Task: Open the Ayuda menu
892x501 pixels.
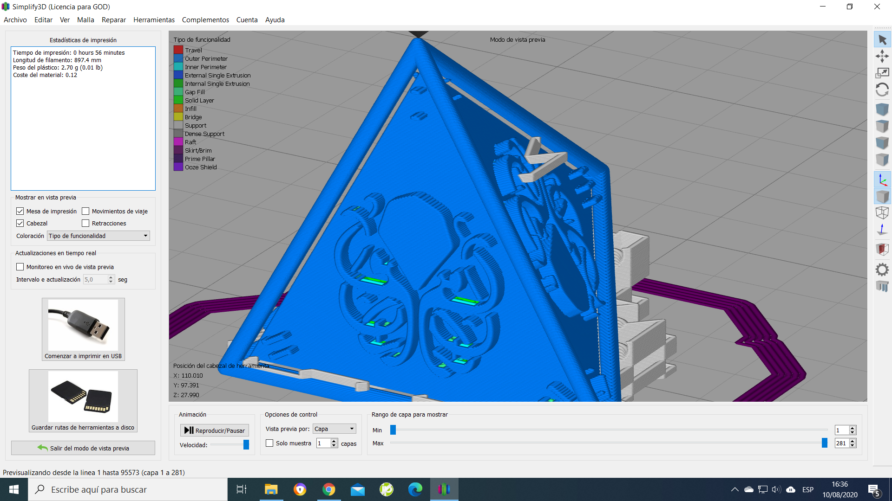Action: [x=275, y=20]
